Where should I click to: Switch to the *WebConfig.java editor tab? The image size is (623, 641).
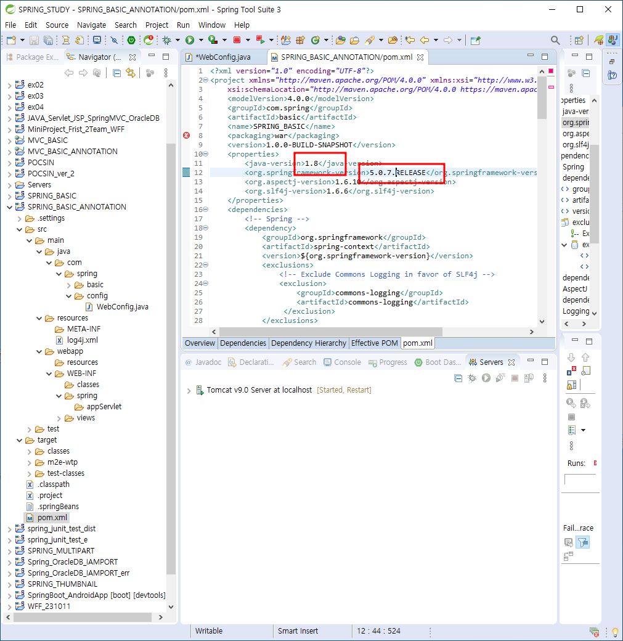[223, 57]
